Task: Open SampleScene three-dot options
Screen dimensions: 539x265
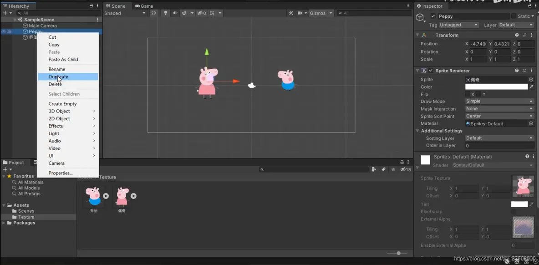Action: pyautogui.click(x=97, y=20)
